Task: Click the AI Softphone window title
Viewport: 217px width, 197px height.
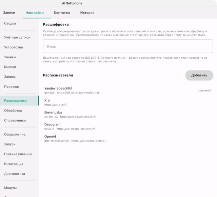Action: tap(72, 3)
